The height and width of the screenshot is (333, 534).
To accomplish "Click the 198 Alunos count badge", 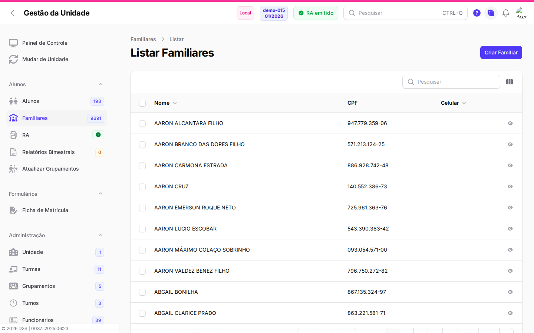I will click(x=97, y=101).
